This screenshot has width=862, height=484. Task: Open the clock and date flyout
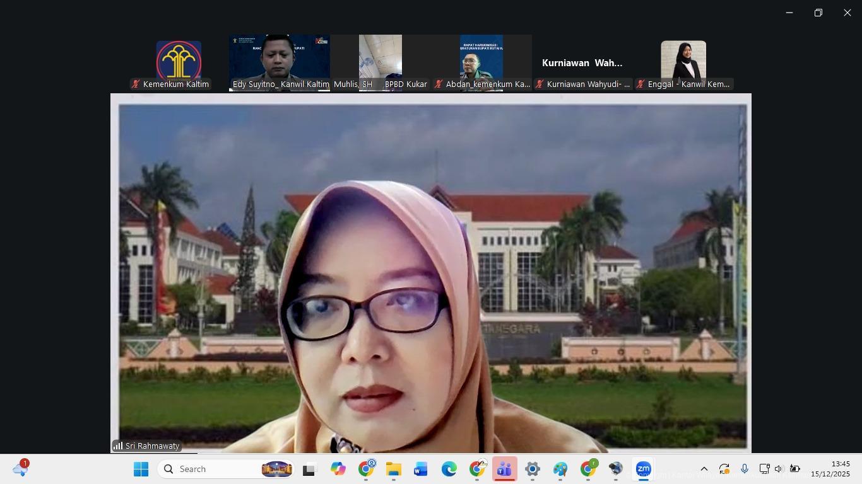(830, 469)
